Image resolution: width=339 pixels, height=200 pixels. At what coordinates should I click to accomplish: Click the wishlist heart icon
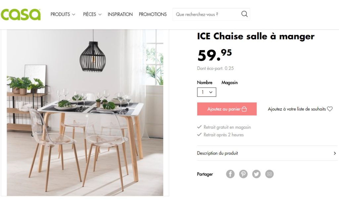[x=330, y=109]
